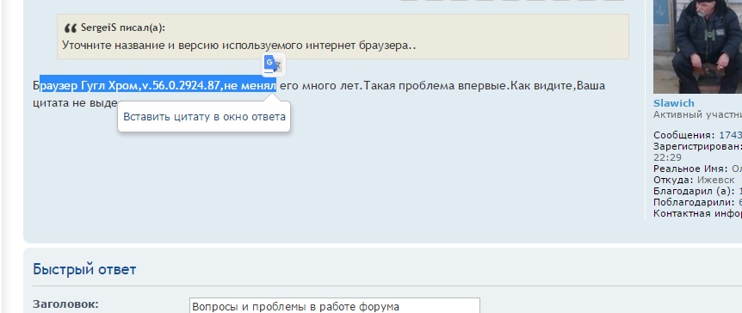Focus the Заголовок text field
The height and width of the screenshot is (313, 742).
point(335,306)
